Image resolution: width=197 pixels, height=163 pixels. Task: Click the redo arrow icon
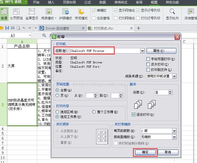tap(30, 28)
